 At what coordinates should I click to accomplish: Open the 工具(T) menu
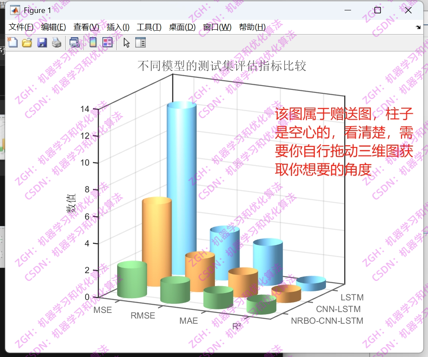149,27
